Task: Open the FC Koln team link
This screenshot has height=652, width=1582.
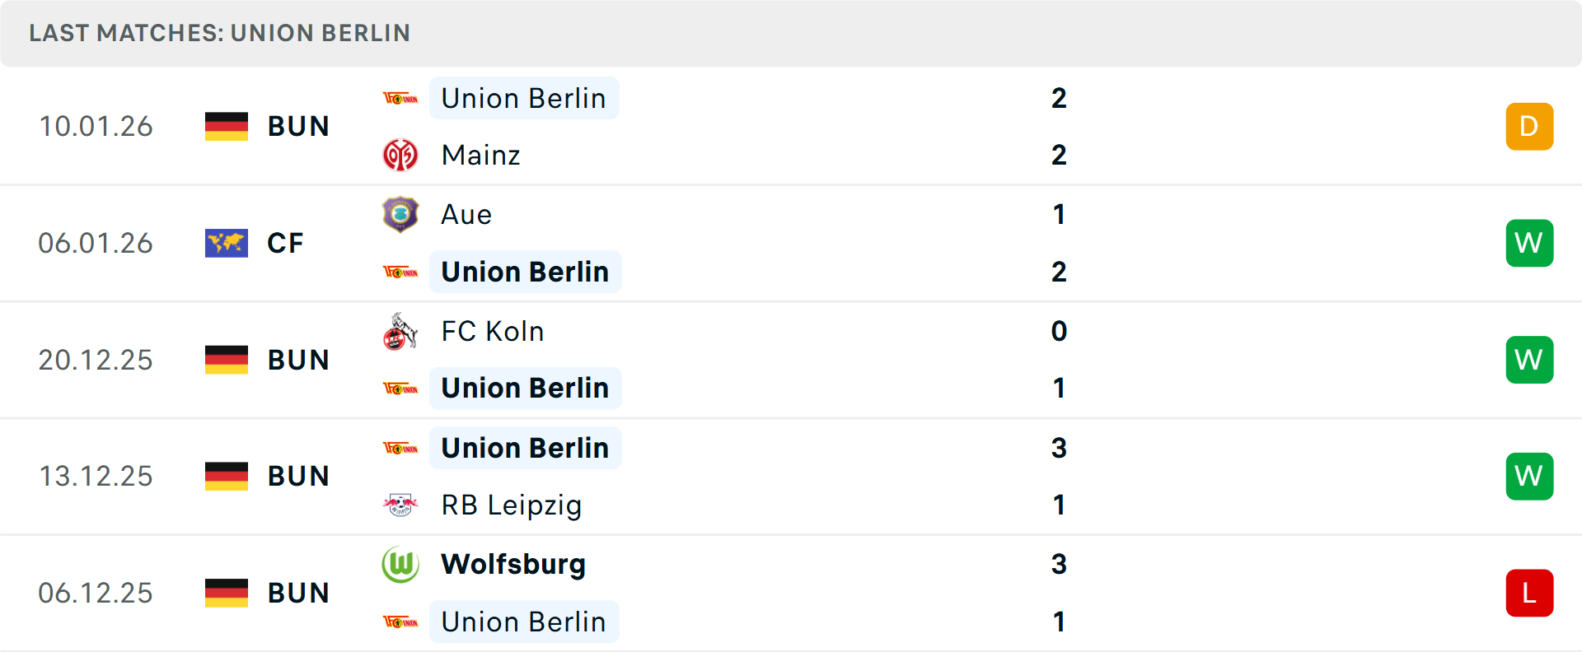Action: [493, 331]
